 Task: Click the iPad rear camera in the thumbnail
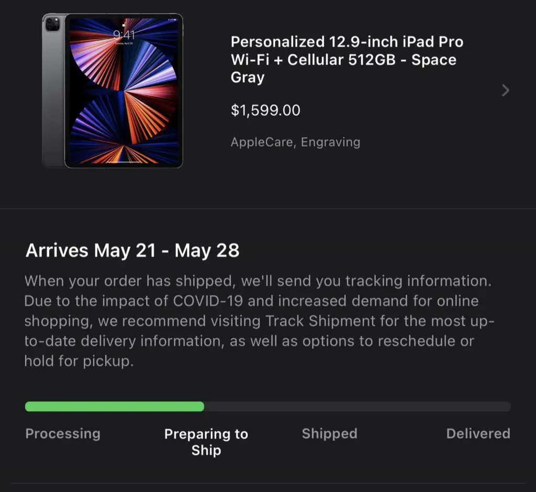pyautogui.click(x=51, y=25)
